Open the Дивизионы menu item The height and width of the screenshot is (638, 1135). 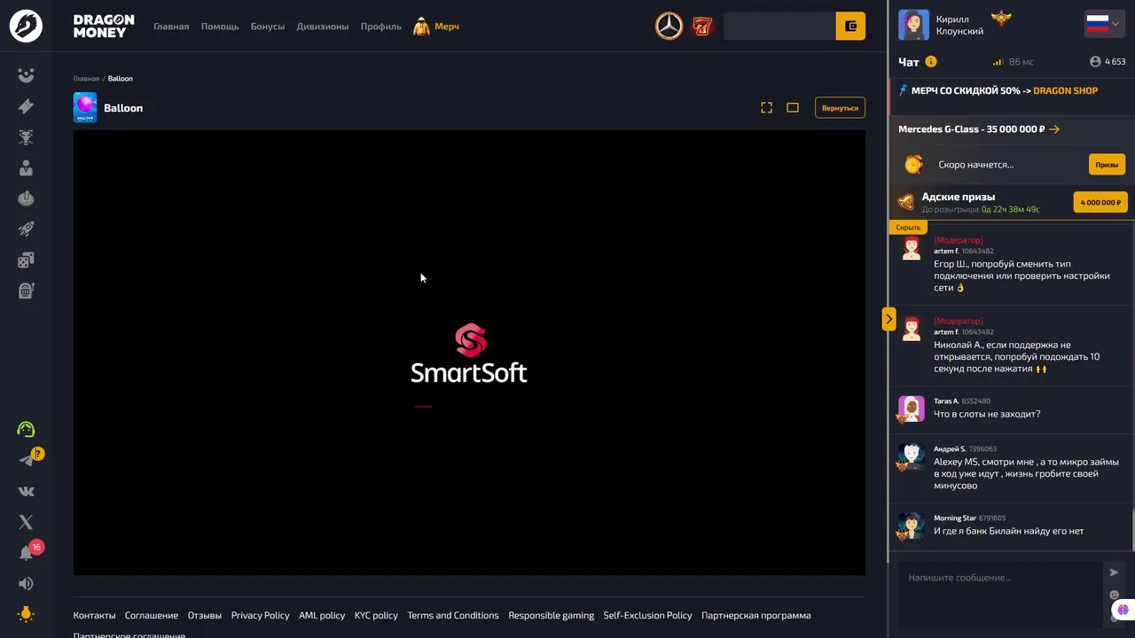(323, 27)
